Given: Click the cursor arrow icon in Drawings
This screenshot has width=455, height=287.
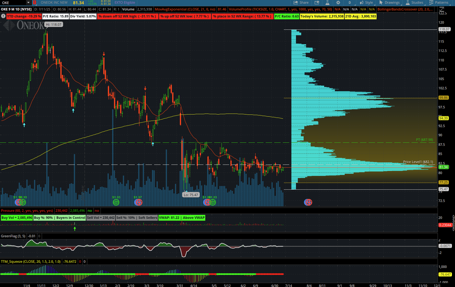Looking at the screenshot, I should click(x=381, y=3).
